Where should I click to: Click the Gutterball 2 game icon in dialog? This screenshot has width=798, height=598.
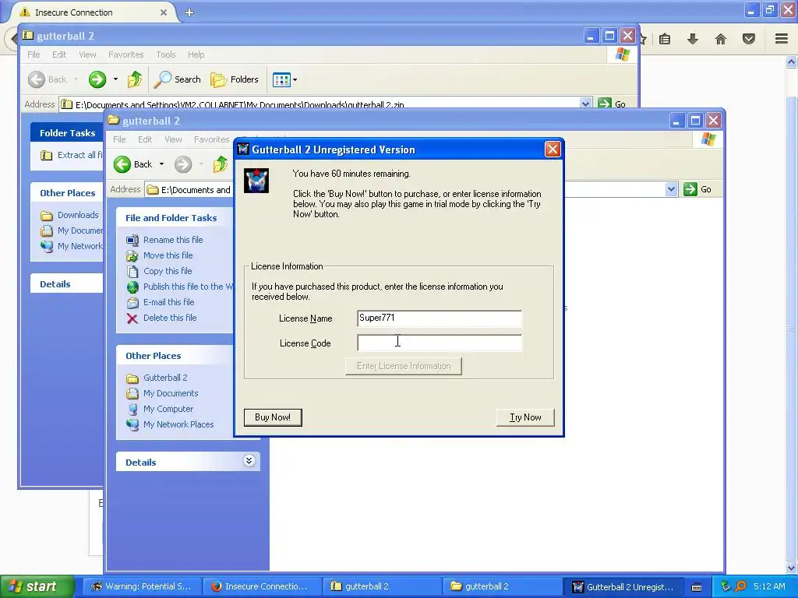(x=256, y=181)
